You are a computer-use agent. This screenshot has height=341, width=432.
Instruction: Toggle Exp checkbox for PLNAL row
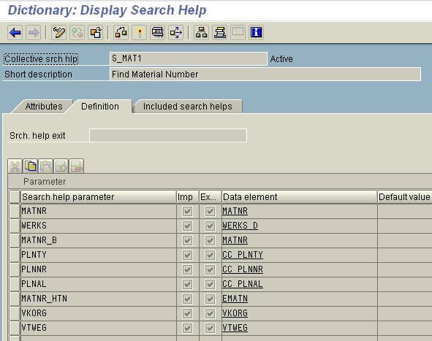click(x=210, y=284)
